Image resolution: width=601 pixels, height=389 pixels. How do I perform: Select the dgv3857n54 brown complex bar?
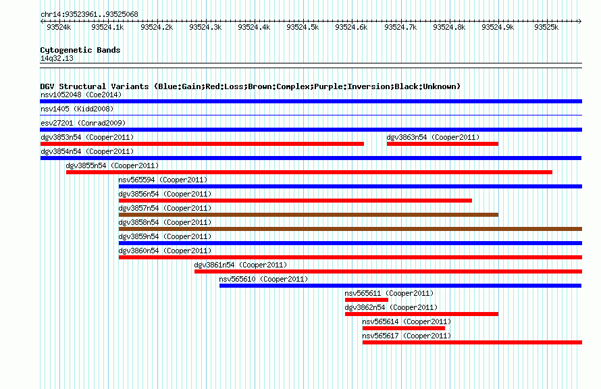(x=309, y=215)
